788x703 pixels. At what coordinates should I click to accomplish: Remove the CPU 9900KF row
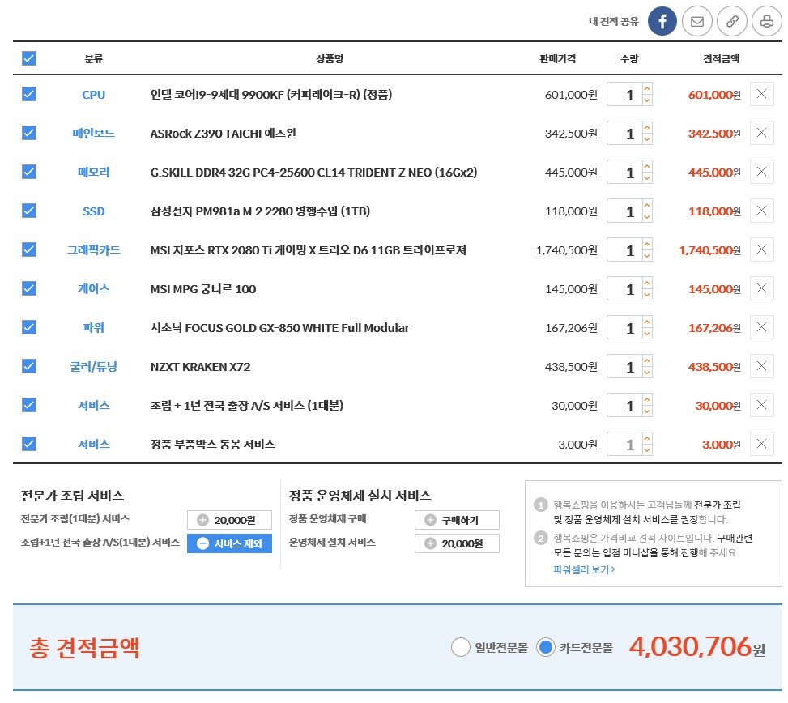pyautogui.click(x=761, y=94)
